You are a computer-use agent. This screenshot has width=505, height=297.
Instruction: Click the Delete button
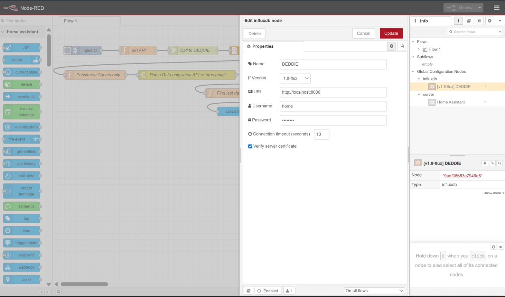[x=254, y=33]
